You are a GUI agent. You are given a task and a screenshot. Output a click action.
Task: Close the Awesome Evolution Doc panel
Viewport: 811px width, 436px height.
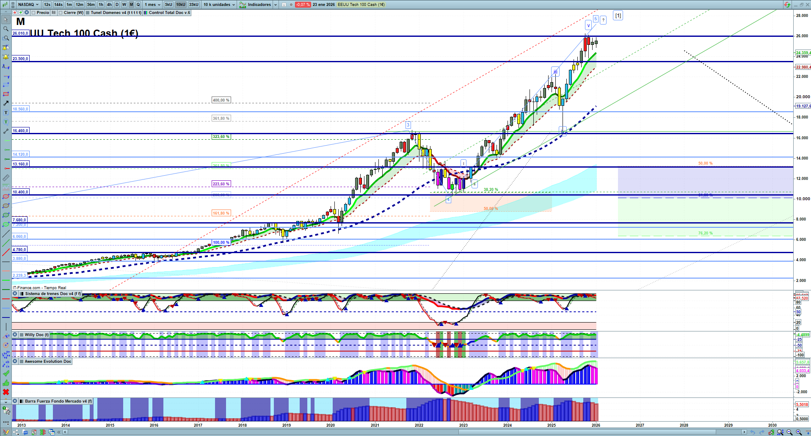15,361
